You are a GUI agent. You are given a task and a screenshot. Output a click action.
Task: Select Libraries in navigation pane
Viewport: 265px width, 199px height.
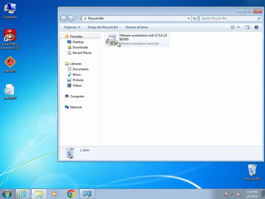coord(76,64)
